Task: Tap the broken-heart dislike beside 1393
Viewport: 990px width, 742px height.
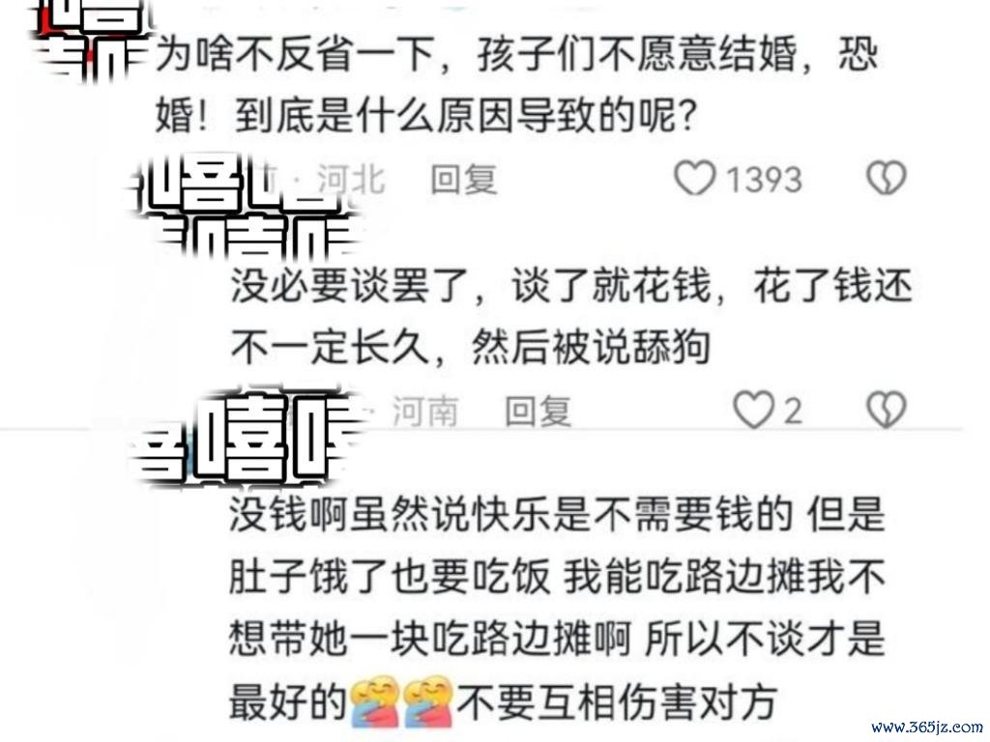Action: (887, 178)
